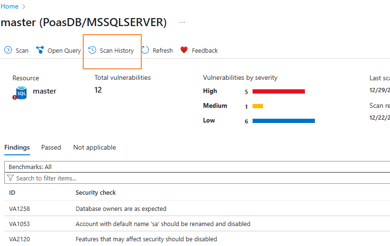The height and width of the screenshot is (246, 390).
Task: Open finding VA1258
Action: coord(19,209)
